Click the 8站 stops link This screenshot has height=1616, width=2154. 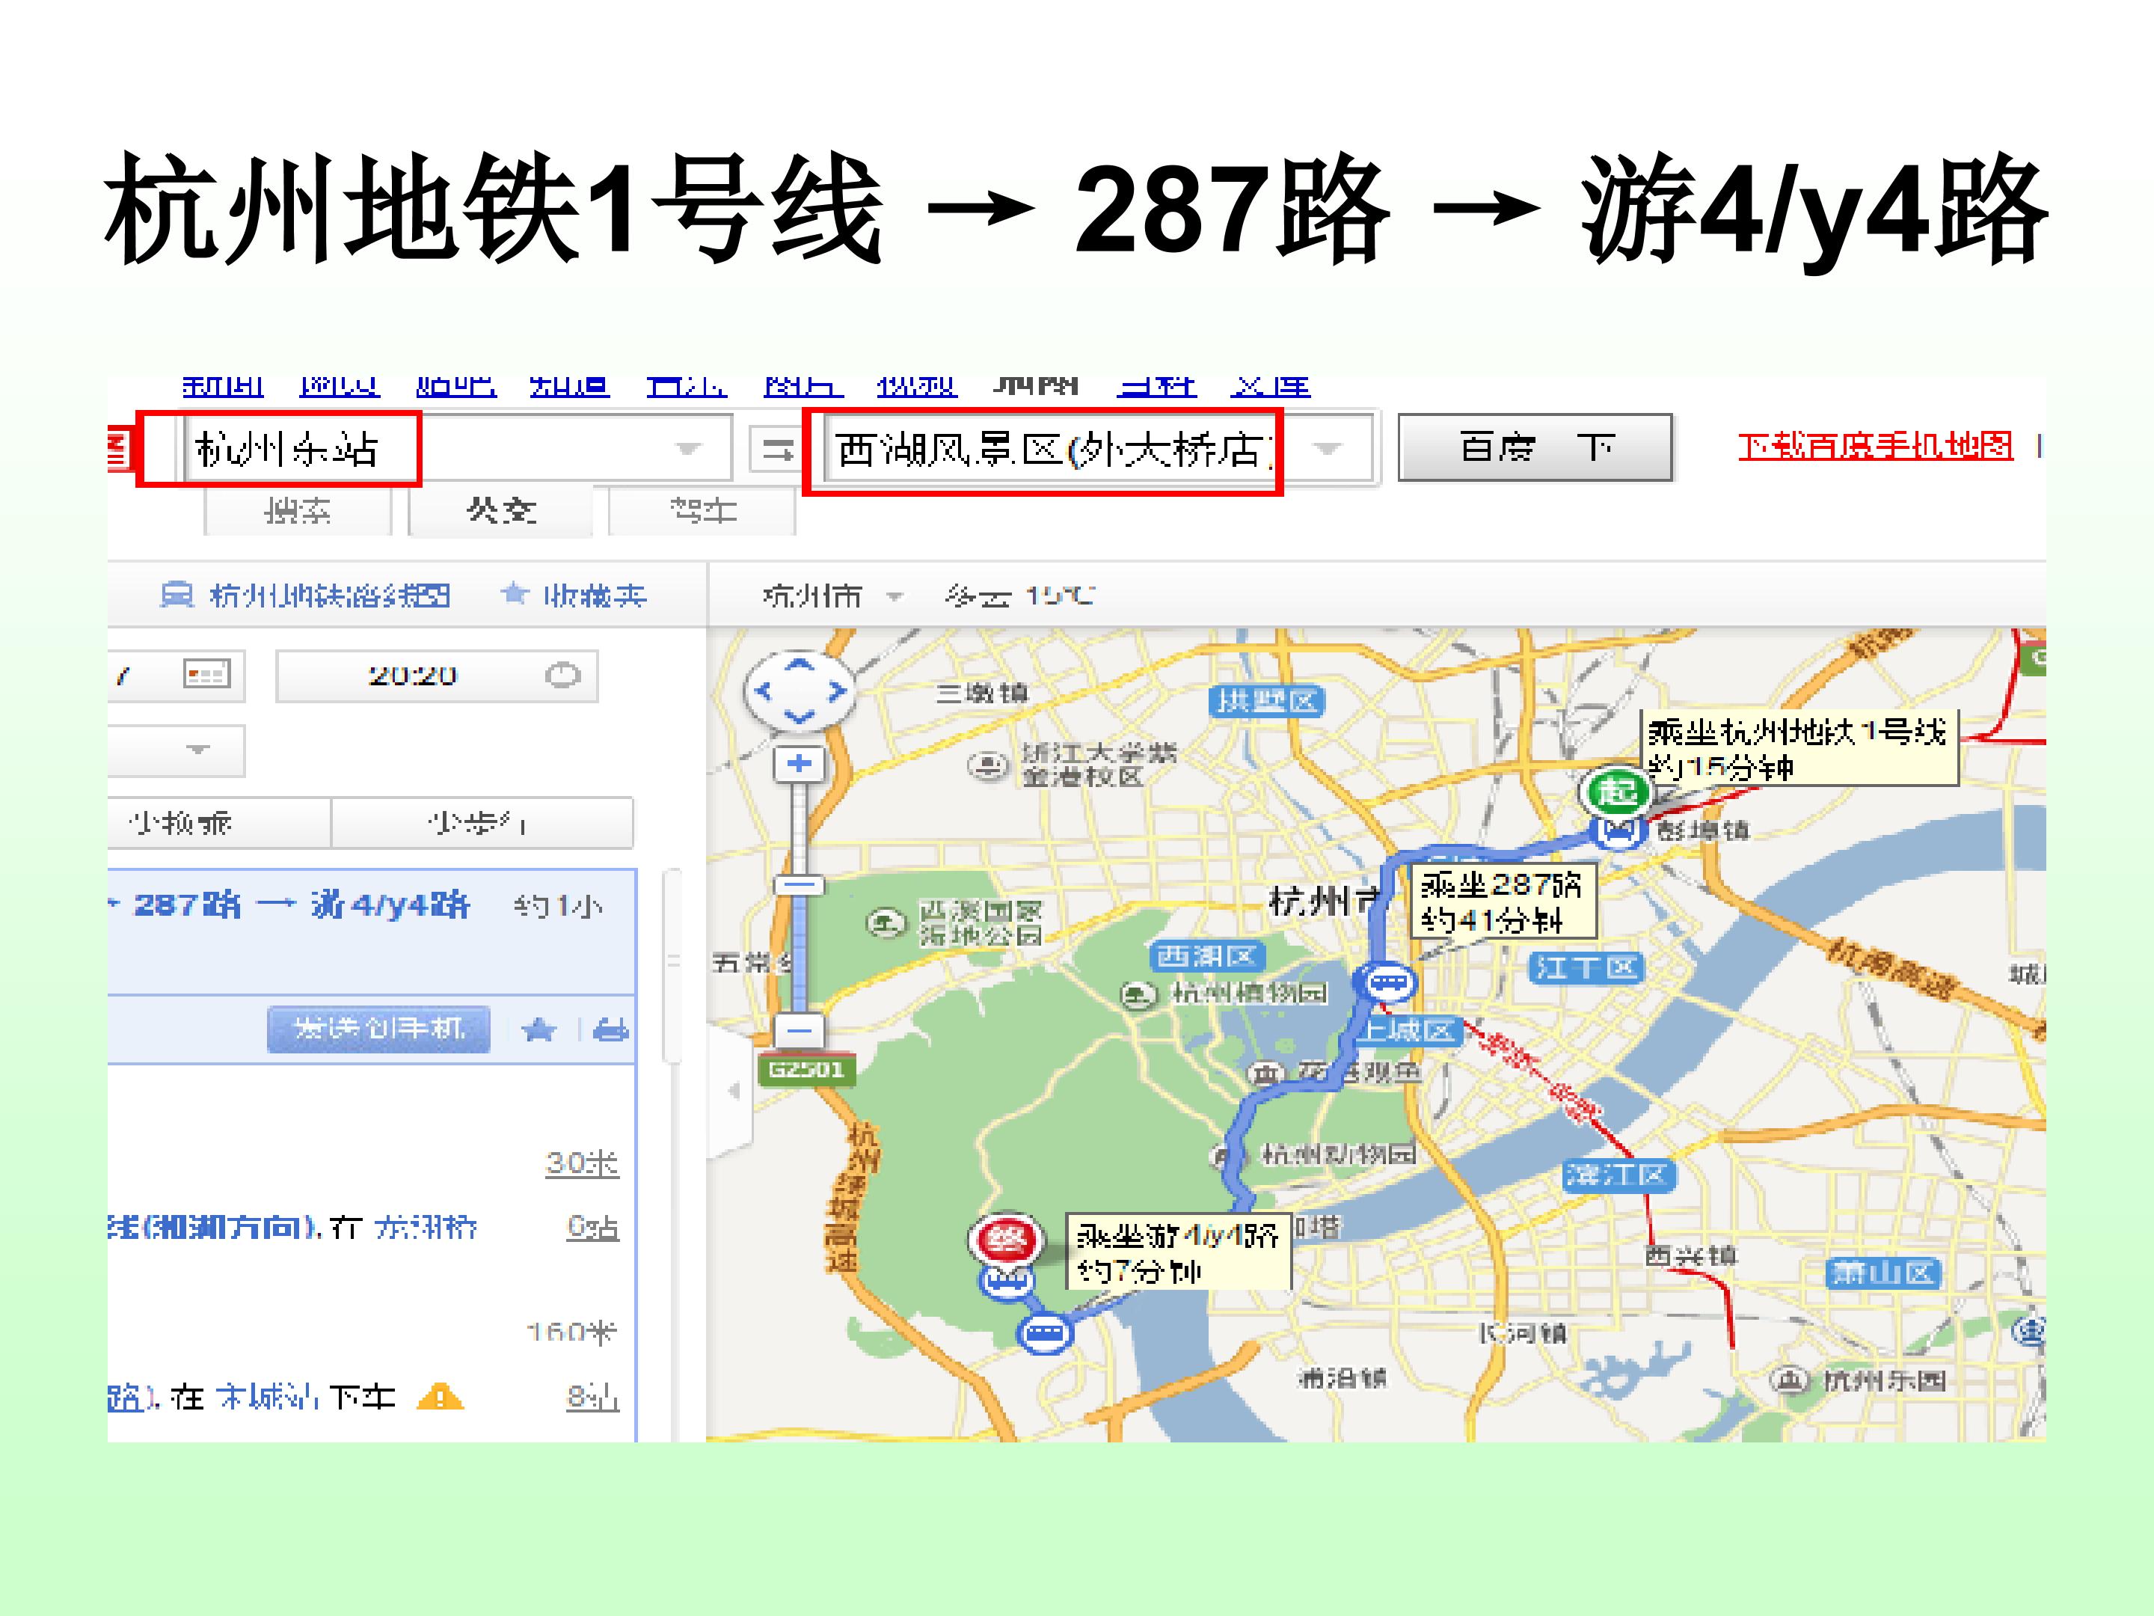(x=592, y=1398)
